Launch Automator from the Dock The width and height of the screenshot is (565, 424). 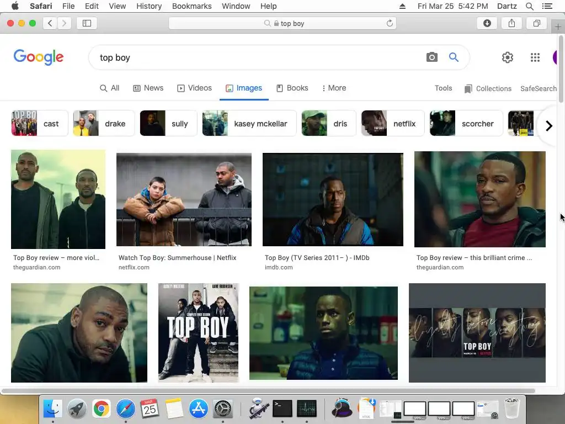point(258,409)
